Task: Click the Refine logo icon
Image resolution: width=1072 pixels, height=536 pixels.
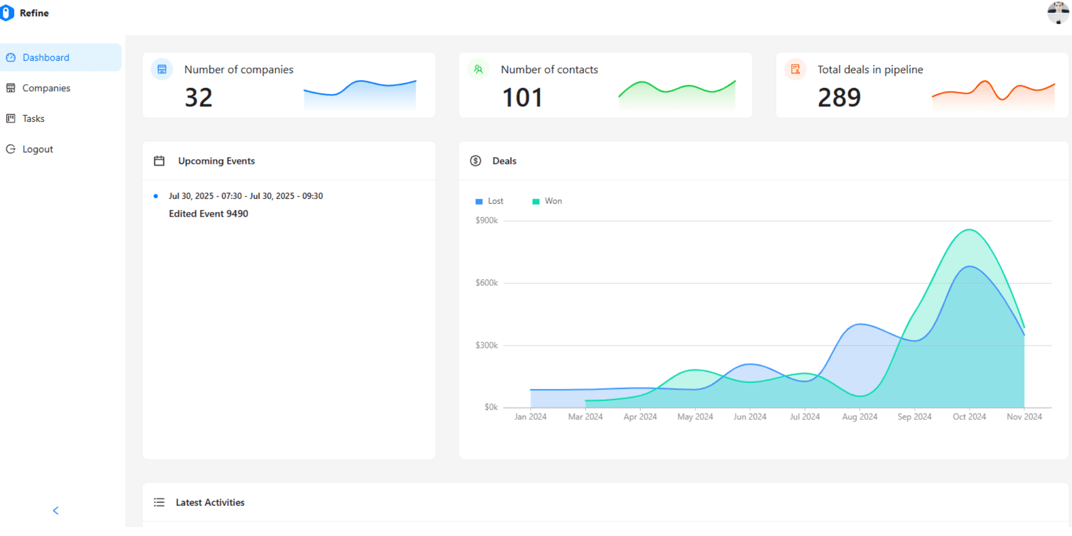Action: pos(7,13)
